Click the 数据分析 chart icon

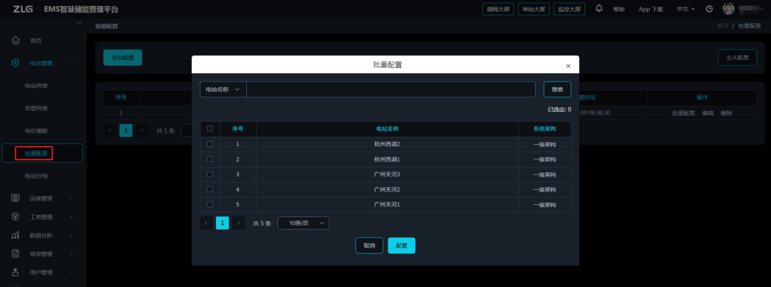pyautogui.click(x=16, y=235)
